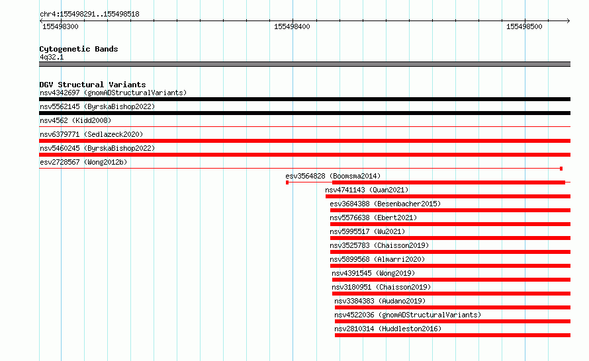Viewport: 589px width, 361px height.
Task: Click the start marker square of esv3564828
Action: 287,182
